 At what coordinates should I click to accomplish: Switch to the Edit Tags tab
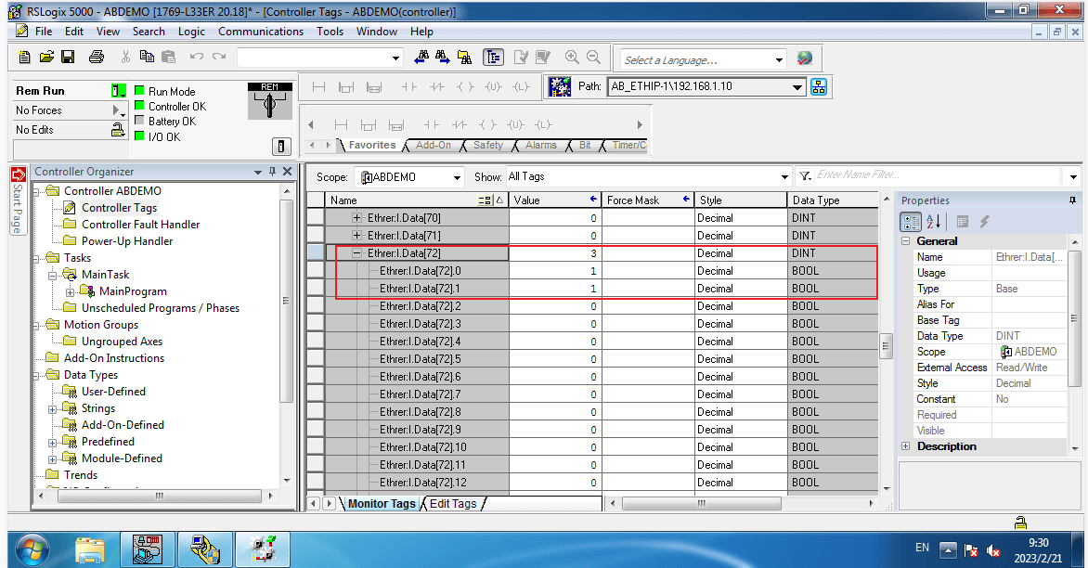coord(452,504)
